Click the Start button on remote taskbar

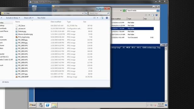coord(33,105)
